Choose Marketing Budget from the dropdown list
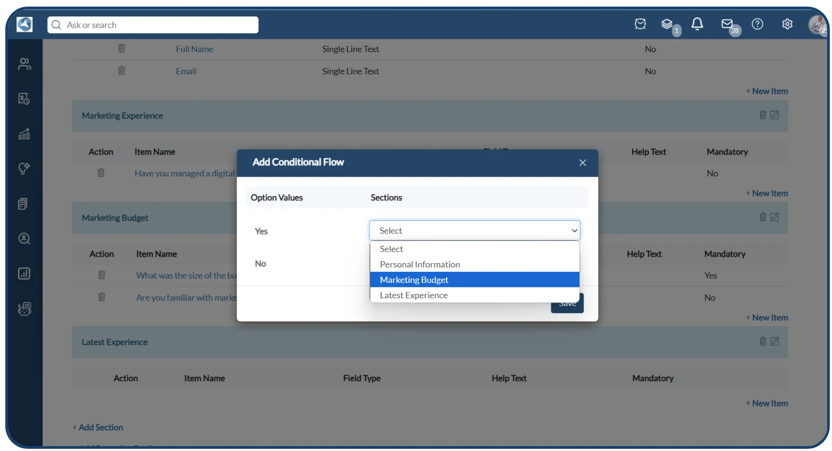This screenshot has height=451, width=832. coord(474,280)
